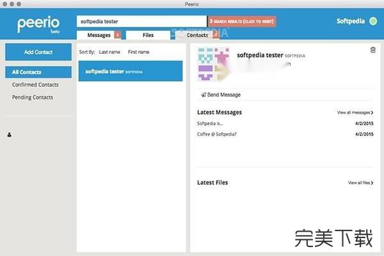Show Pending Contacts
Screen dimensions: 384x256
click(33, 97)
